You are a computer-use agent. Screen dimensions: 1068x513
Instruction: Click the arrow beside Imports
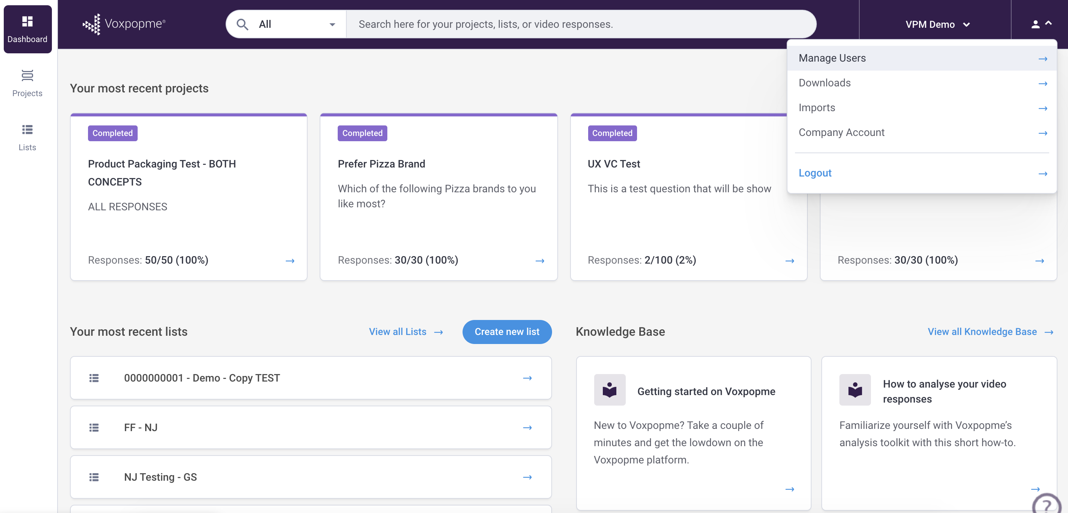click(x=1043, y=109)
